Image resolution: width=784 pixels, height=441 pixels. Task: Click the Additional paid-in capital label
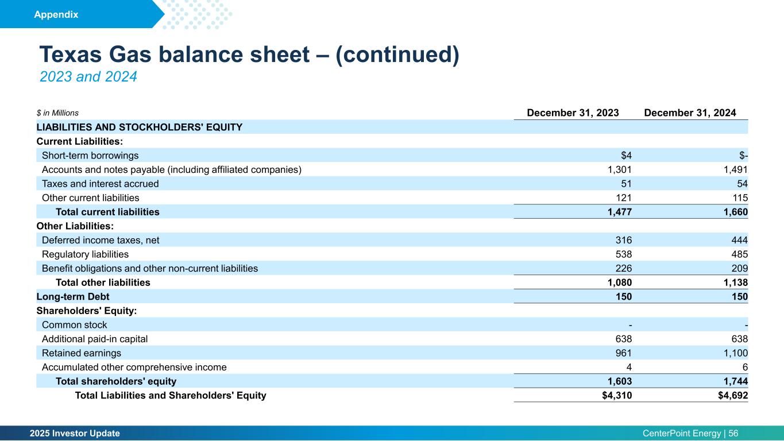click(x=95, y=339)
